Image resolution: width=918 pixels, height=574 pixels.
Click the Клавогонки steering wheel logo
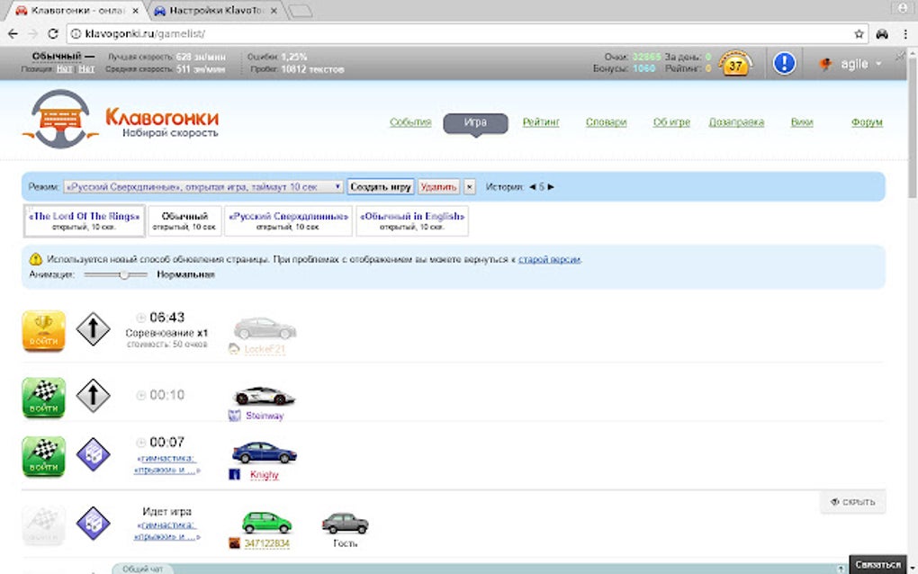pos(60,120)
